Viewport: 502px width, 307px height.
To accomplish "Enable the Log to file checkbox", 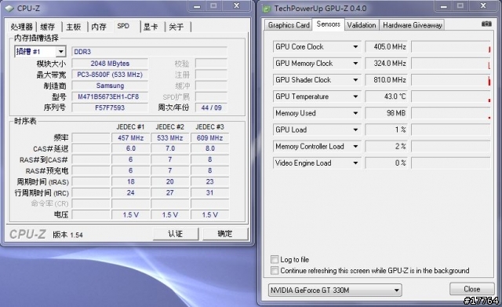I will pyautogui.click(x=275, y=259).
